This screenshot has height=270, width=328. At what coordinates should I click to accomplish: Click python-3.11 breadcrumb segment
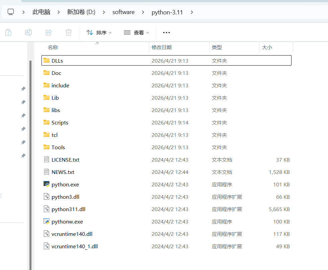coord(167,12)
